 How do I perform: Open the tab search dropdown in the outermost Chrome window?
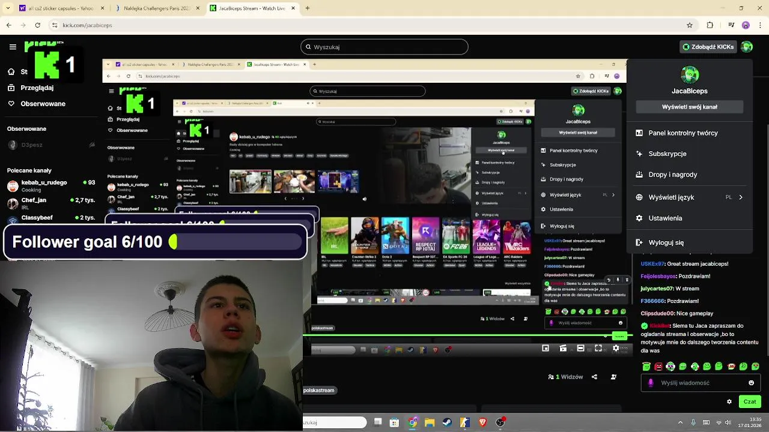pos(9,8)
